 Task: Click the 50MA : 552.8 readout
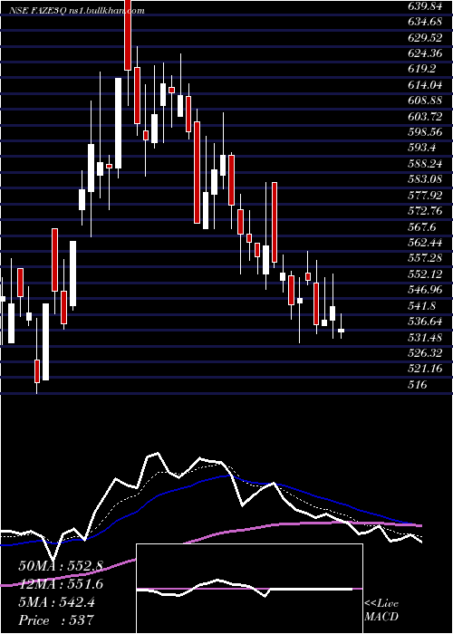point(61,566)
